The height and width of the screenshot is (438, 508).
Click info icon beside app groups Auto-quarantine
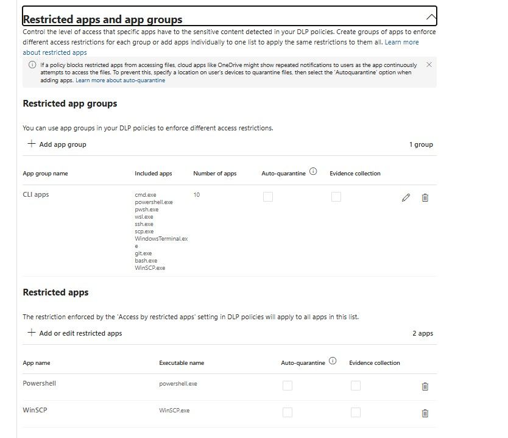[313, 172]
